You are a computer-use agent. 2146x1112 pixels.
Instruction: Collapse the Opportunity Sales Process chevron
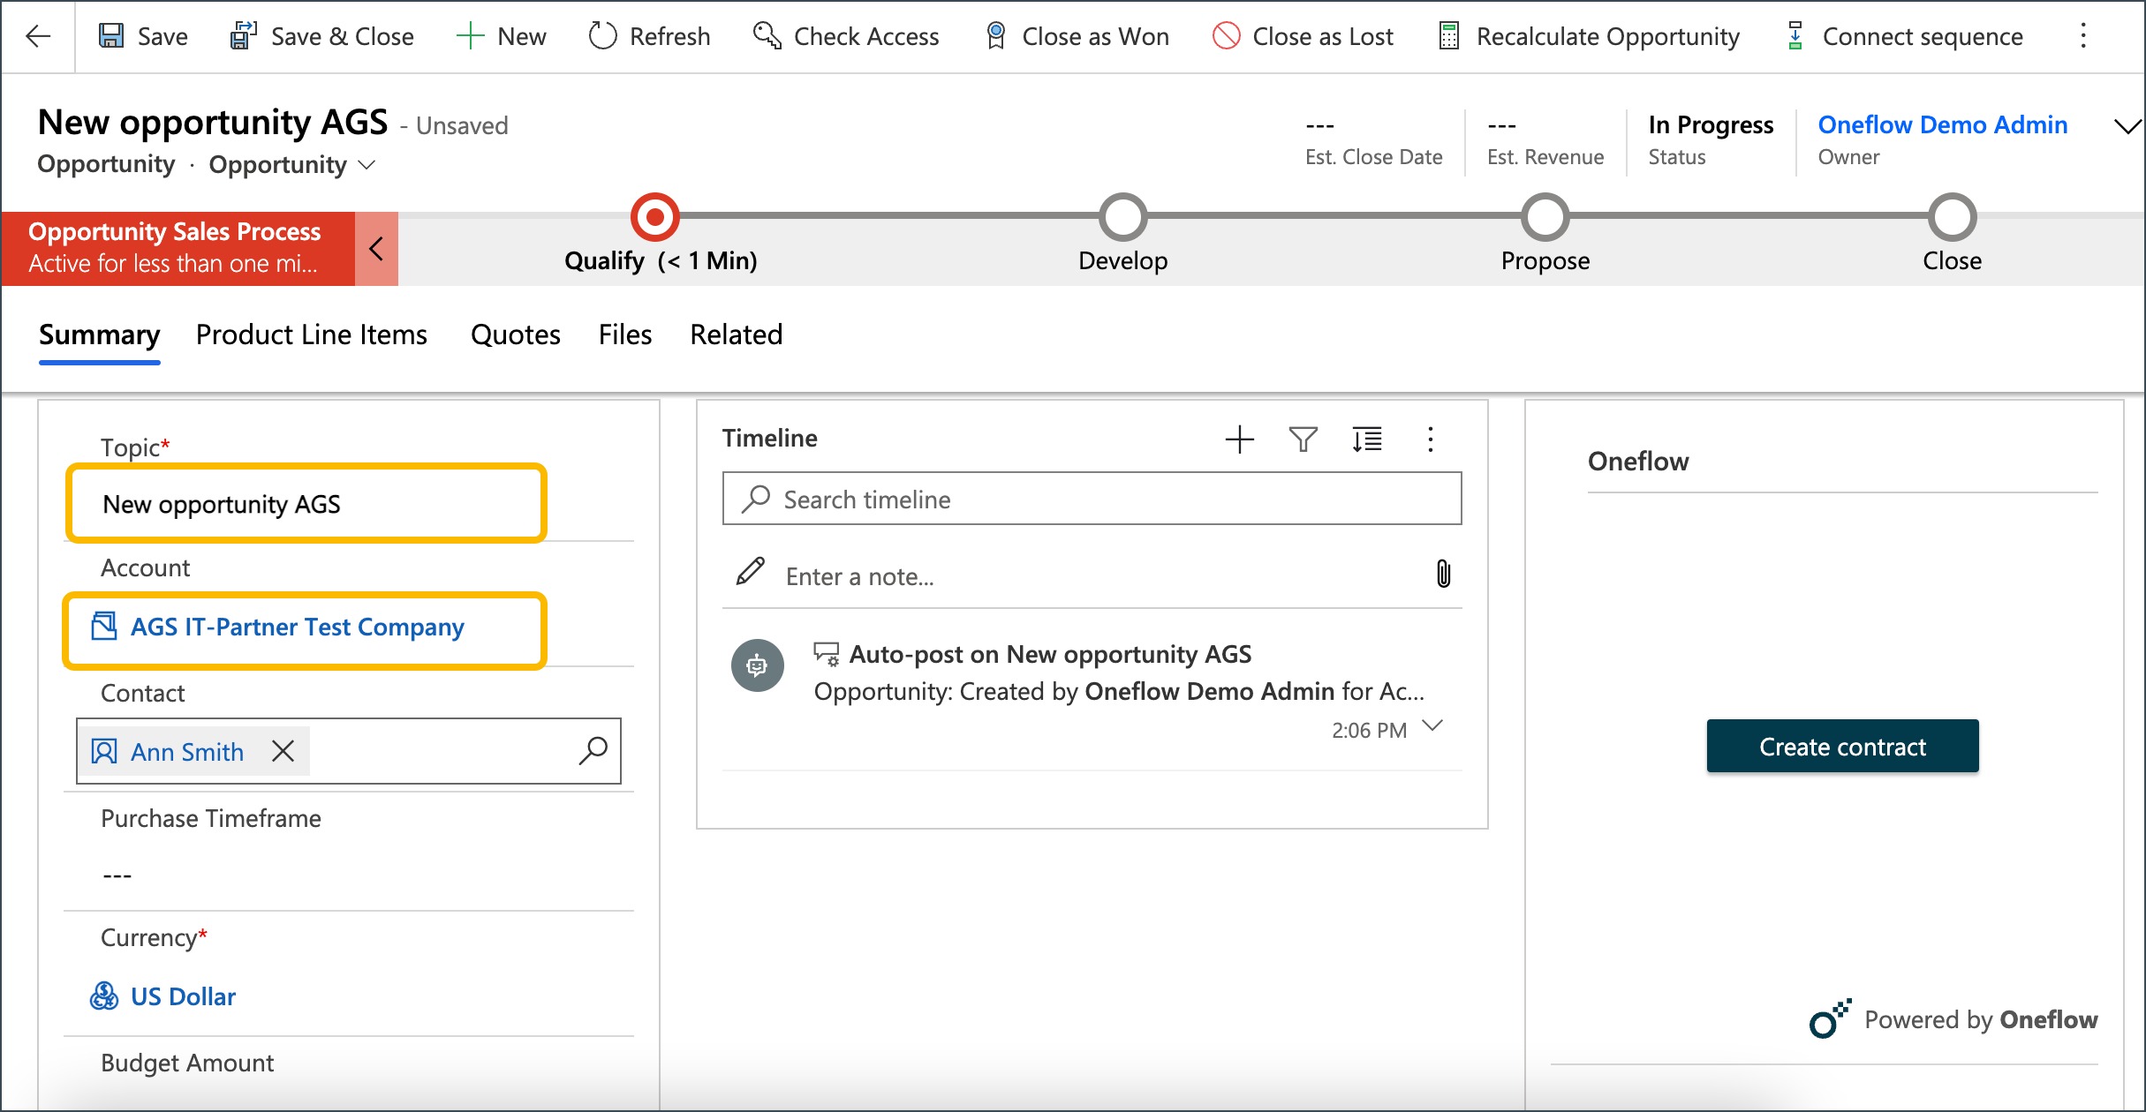376,249
